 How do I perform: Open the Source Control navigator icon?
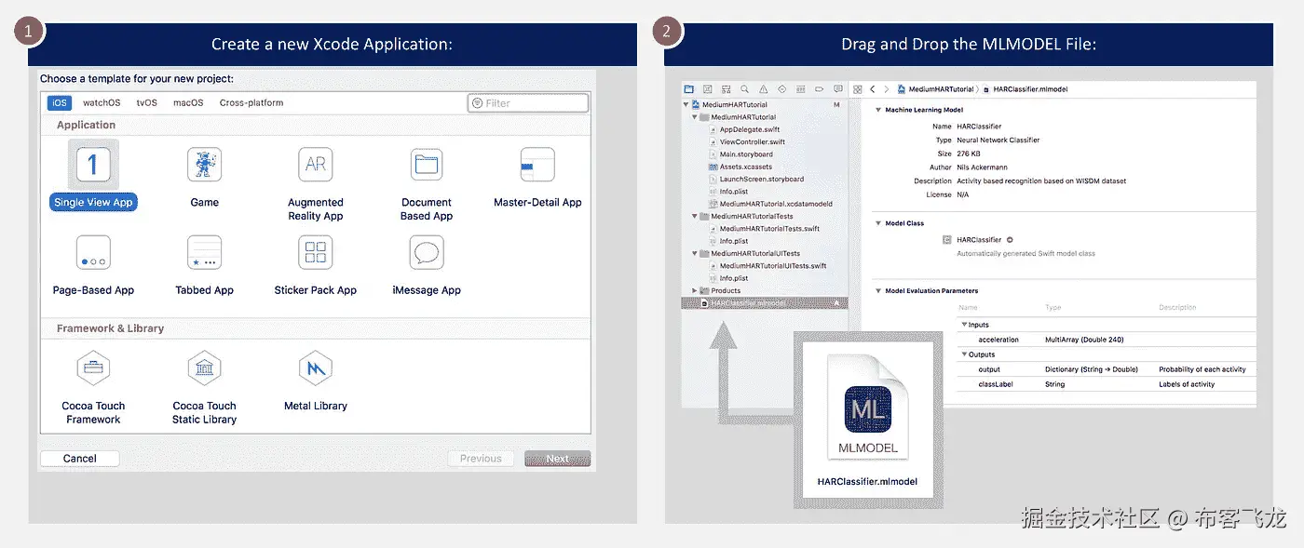pyautogui.click(x=707, y=89)
